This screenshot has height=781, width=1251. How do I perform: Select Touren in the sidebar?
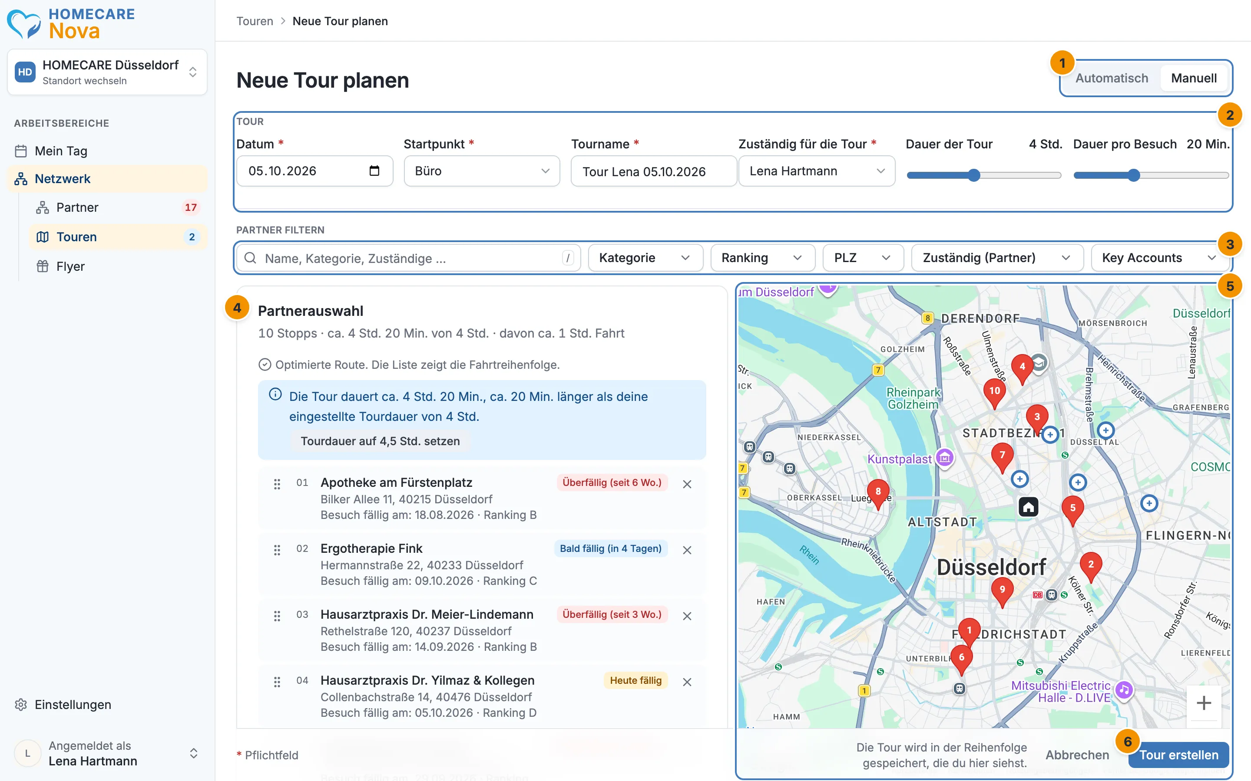point(119,236)
